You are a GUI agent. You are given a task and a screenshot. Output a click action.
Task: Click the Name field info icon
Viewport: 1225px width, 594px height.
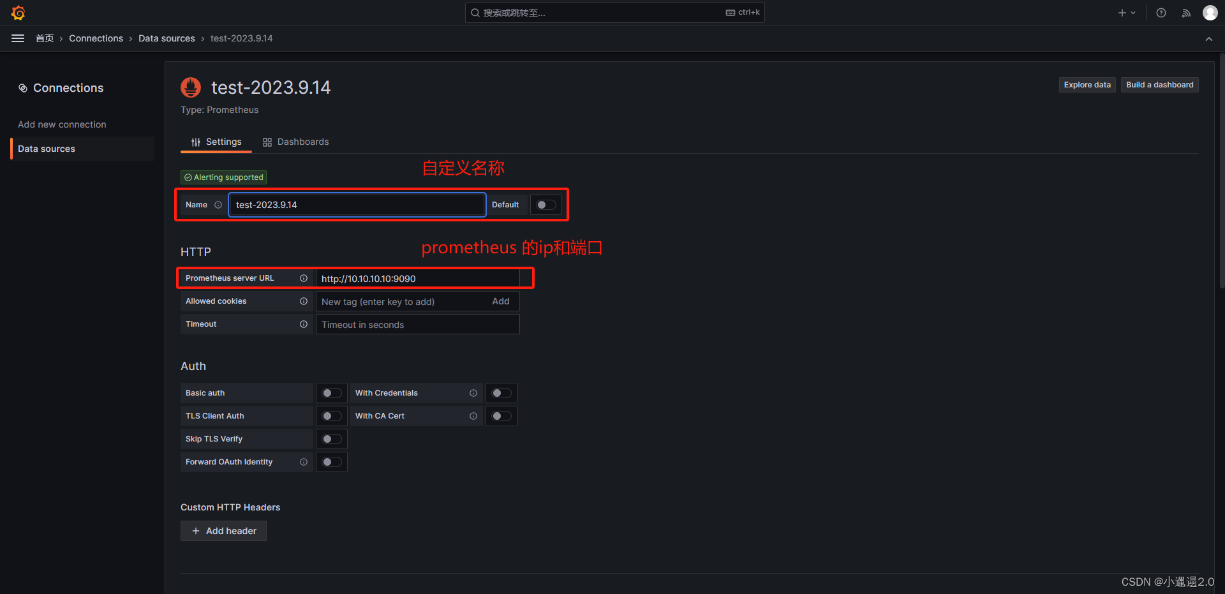pos(218,205)
